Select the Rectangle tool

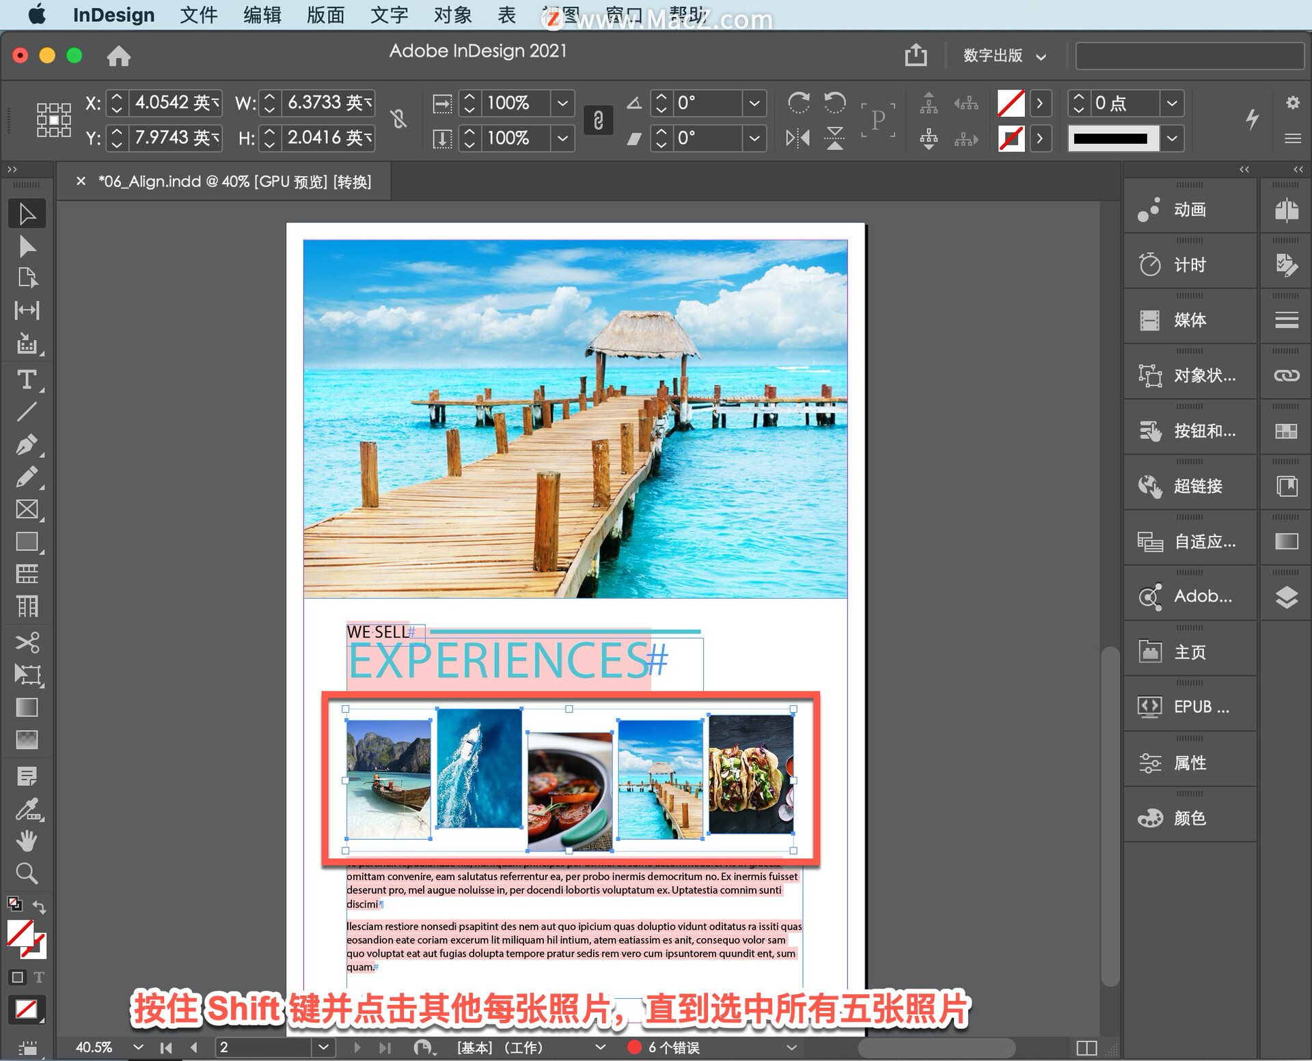point(27,541)
